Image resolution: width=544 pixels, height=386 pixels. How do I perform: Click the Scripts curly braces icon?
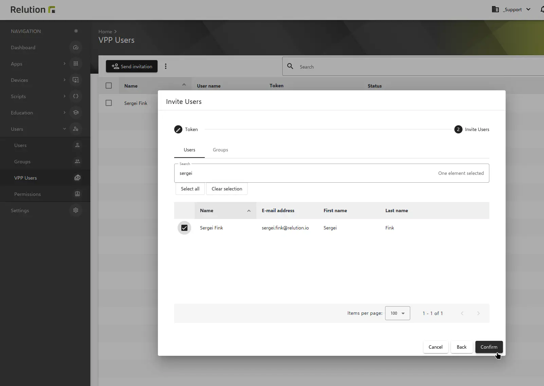pyautogui.click(x=76, y=96)
